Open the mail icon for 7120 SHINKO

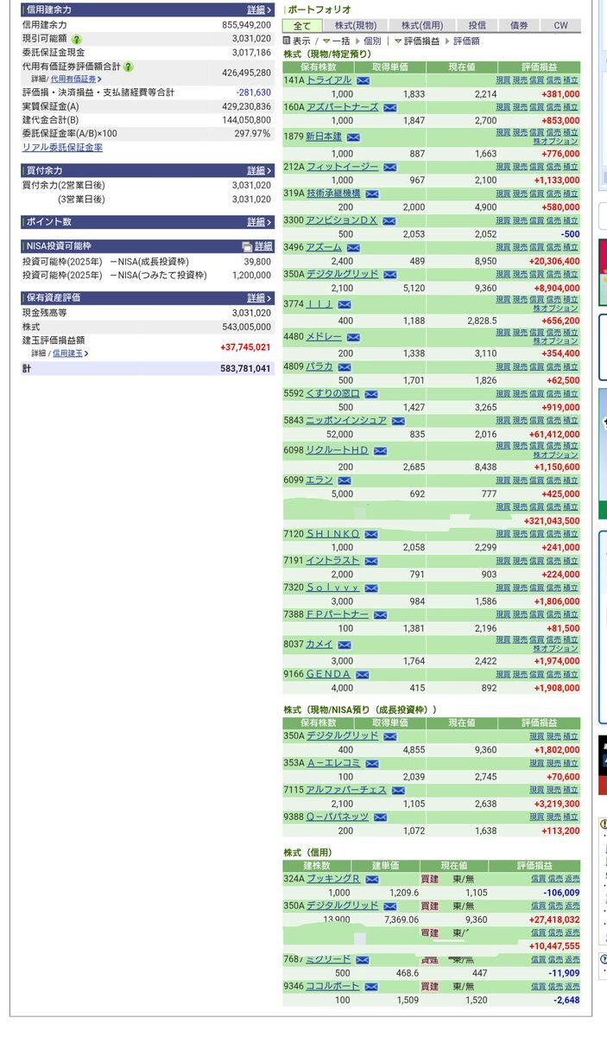(x=371, y=534)
